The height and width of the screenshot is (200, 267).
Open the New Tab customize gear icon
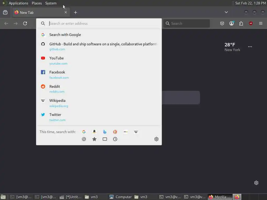(x=256, y=183)
